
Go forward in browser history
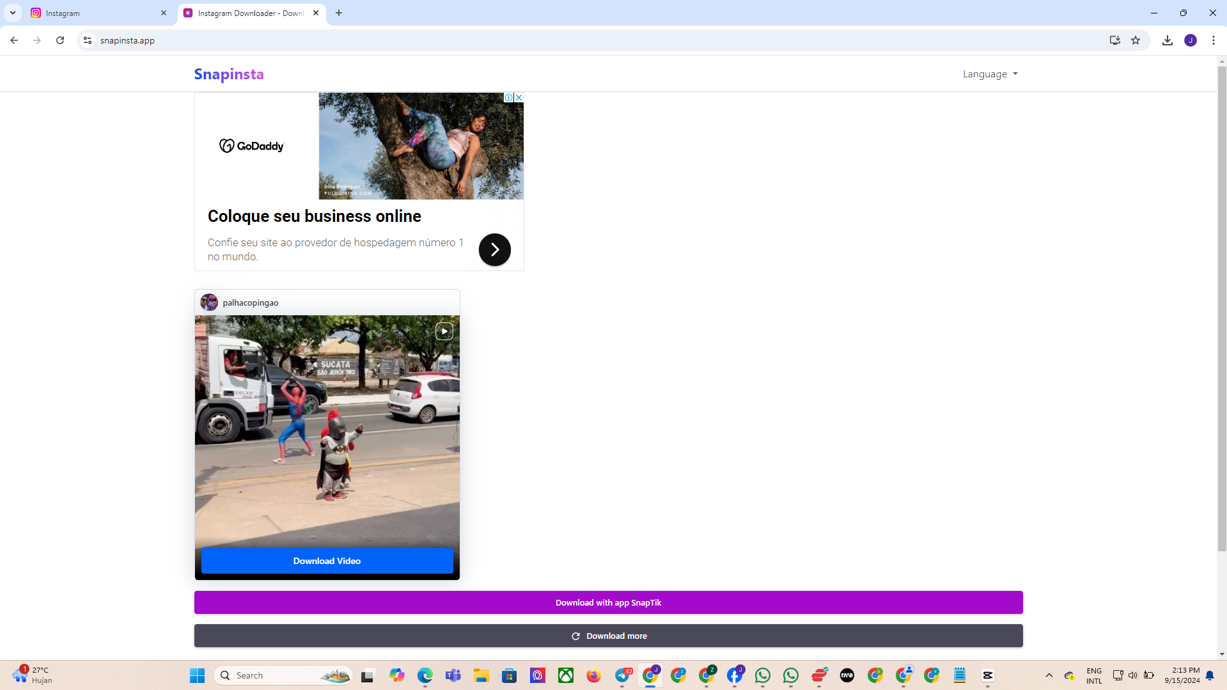37,40
